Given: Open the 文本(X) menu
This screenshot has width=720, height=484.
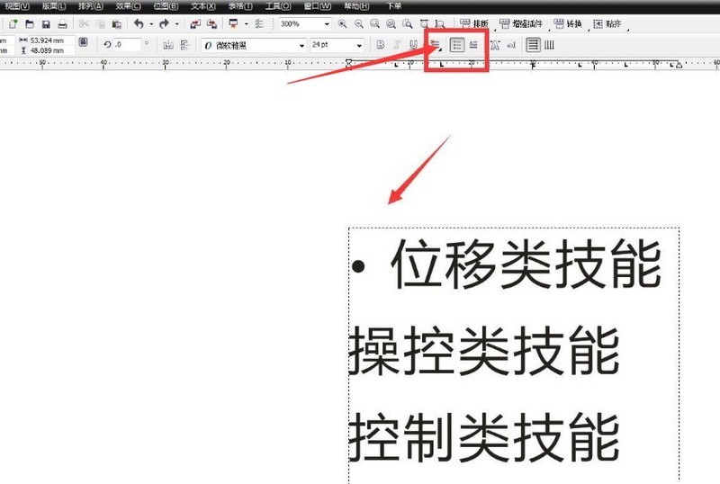Looking at the screenshot, I should [x=203, y=6].
